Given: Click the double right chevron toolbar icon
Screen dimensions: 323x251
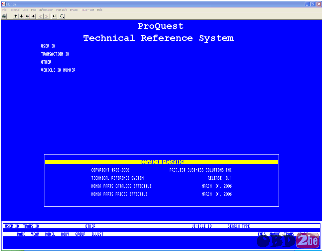Looking at the screenshot, I should coord(47,16).
